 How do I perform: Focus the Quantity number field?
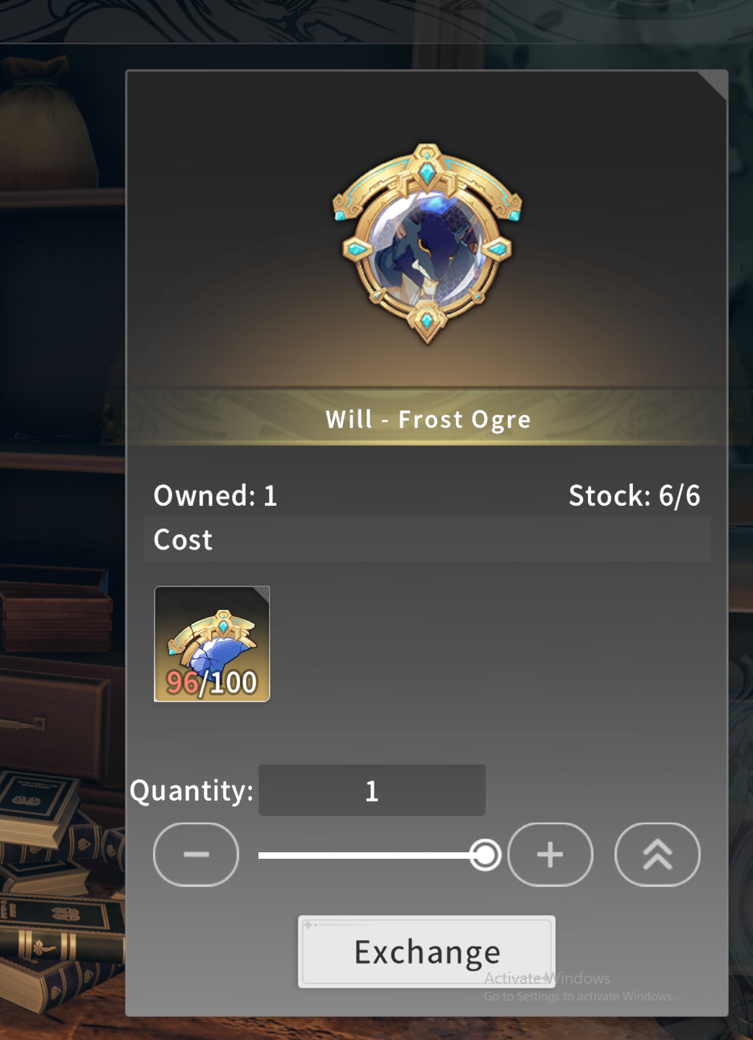[x=372, y=790]
